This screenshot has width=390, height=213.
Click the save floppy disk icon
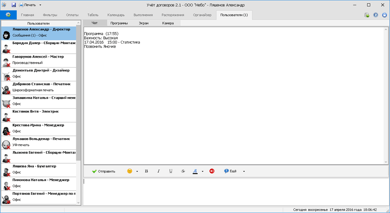tap(14, 5)
